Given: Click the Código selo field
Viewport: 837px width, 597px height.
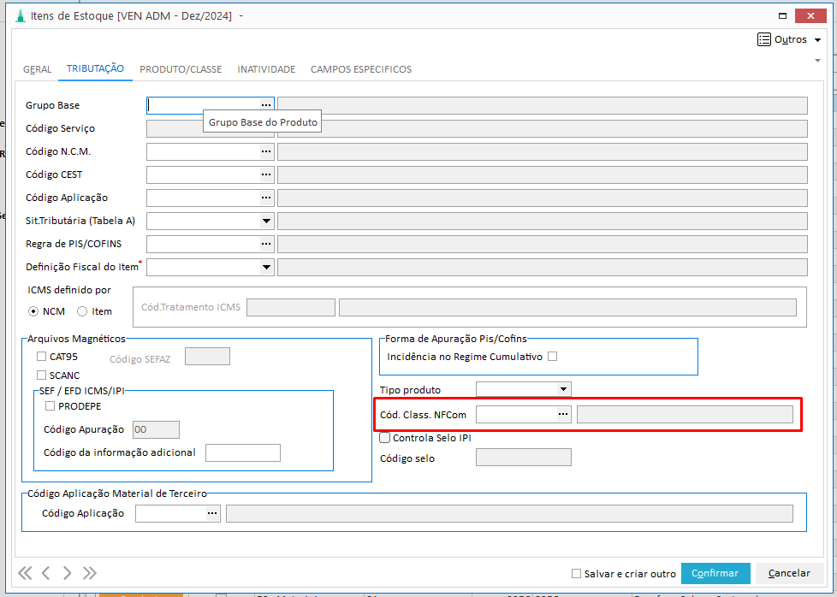Looking at the screenshot, I should coord(524,458).
